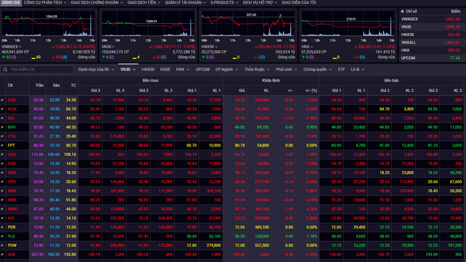This screenshot has height=262, width=466.
Task: Click the pin icon beside FPT
Action: (x=3, y=145)
